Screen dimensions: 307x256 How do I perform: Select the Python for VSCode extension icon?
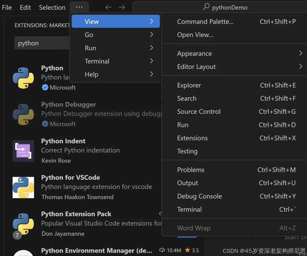tap(23, 188)
